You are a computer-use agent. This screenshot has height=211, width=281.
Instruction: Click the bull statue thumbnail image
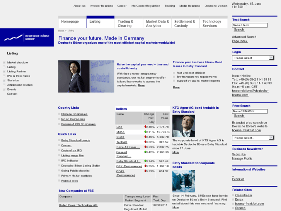click(184, 181)
